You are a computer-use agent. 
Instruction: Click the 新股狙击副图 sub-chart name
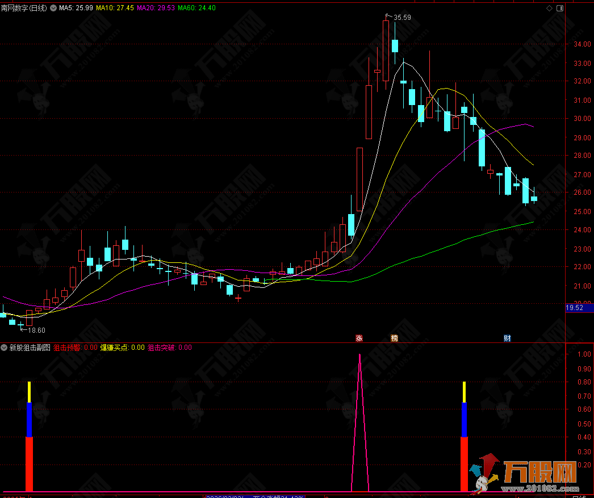pos(30,348)
